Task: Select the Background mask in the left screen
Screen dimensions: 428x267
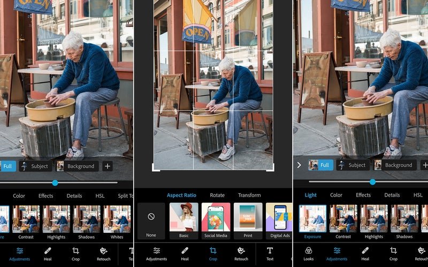Action: click(x=77, y=166)
